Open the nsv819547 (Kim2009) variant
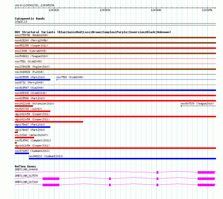This screenshot has width=223, height=199. click(29, 88)
